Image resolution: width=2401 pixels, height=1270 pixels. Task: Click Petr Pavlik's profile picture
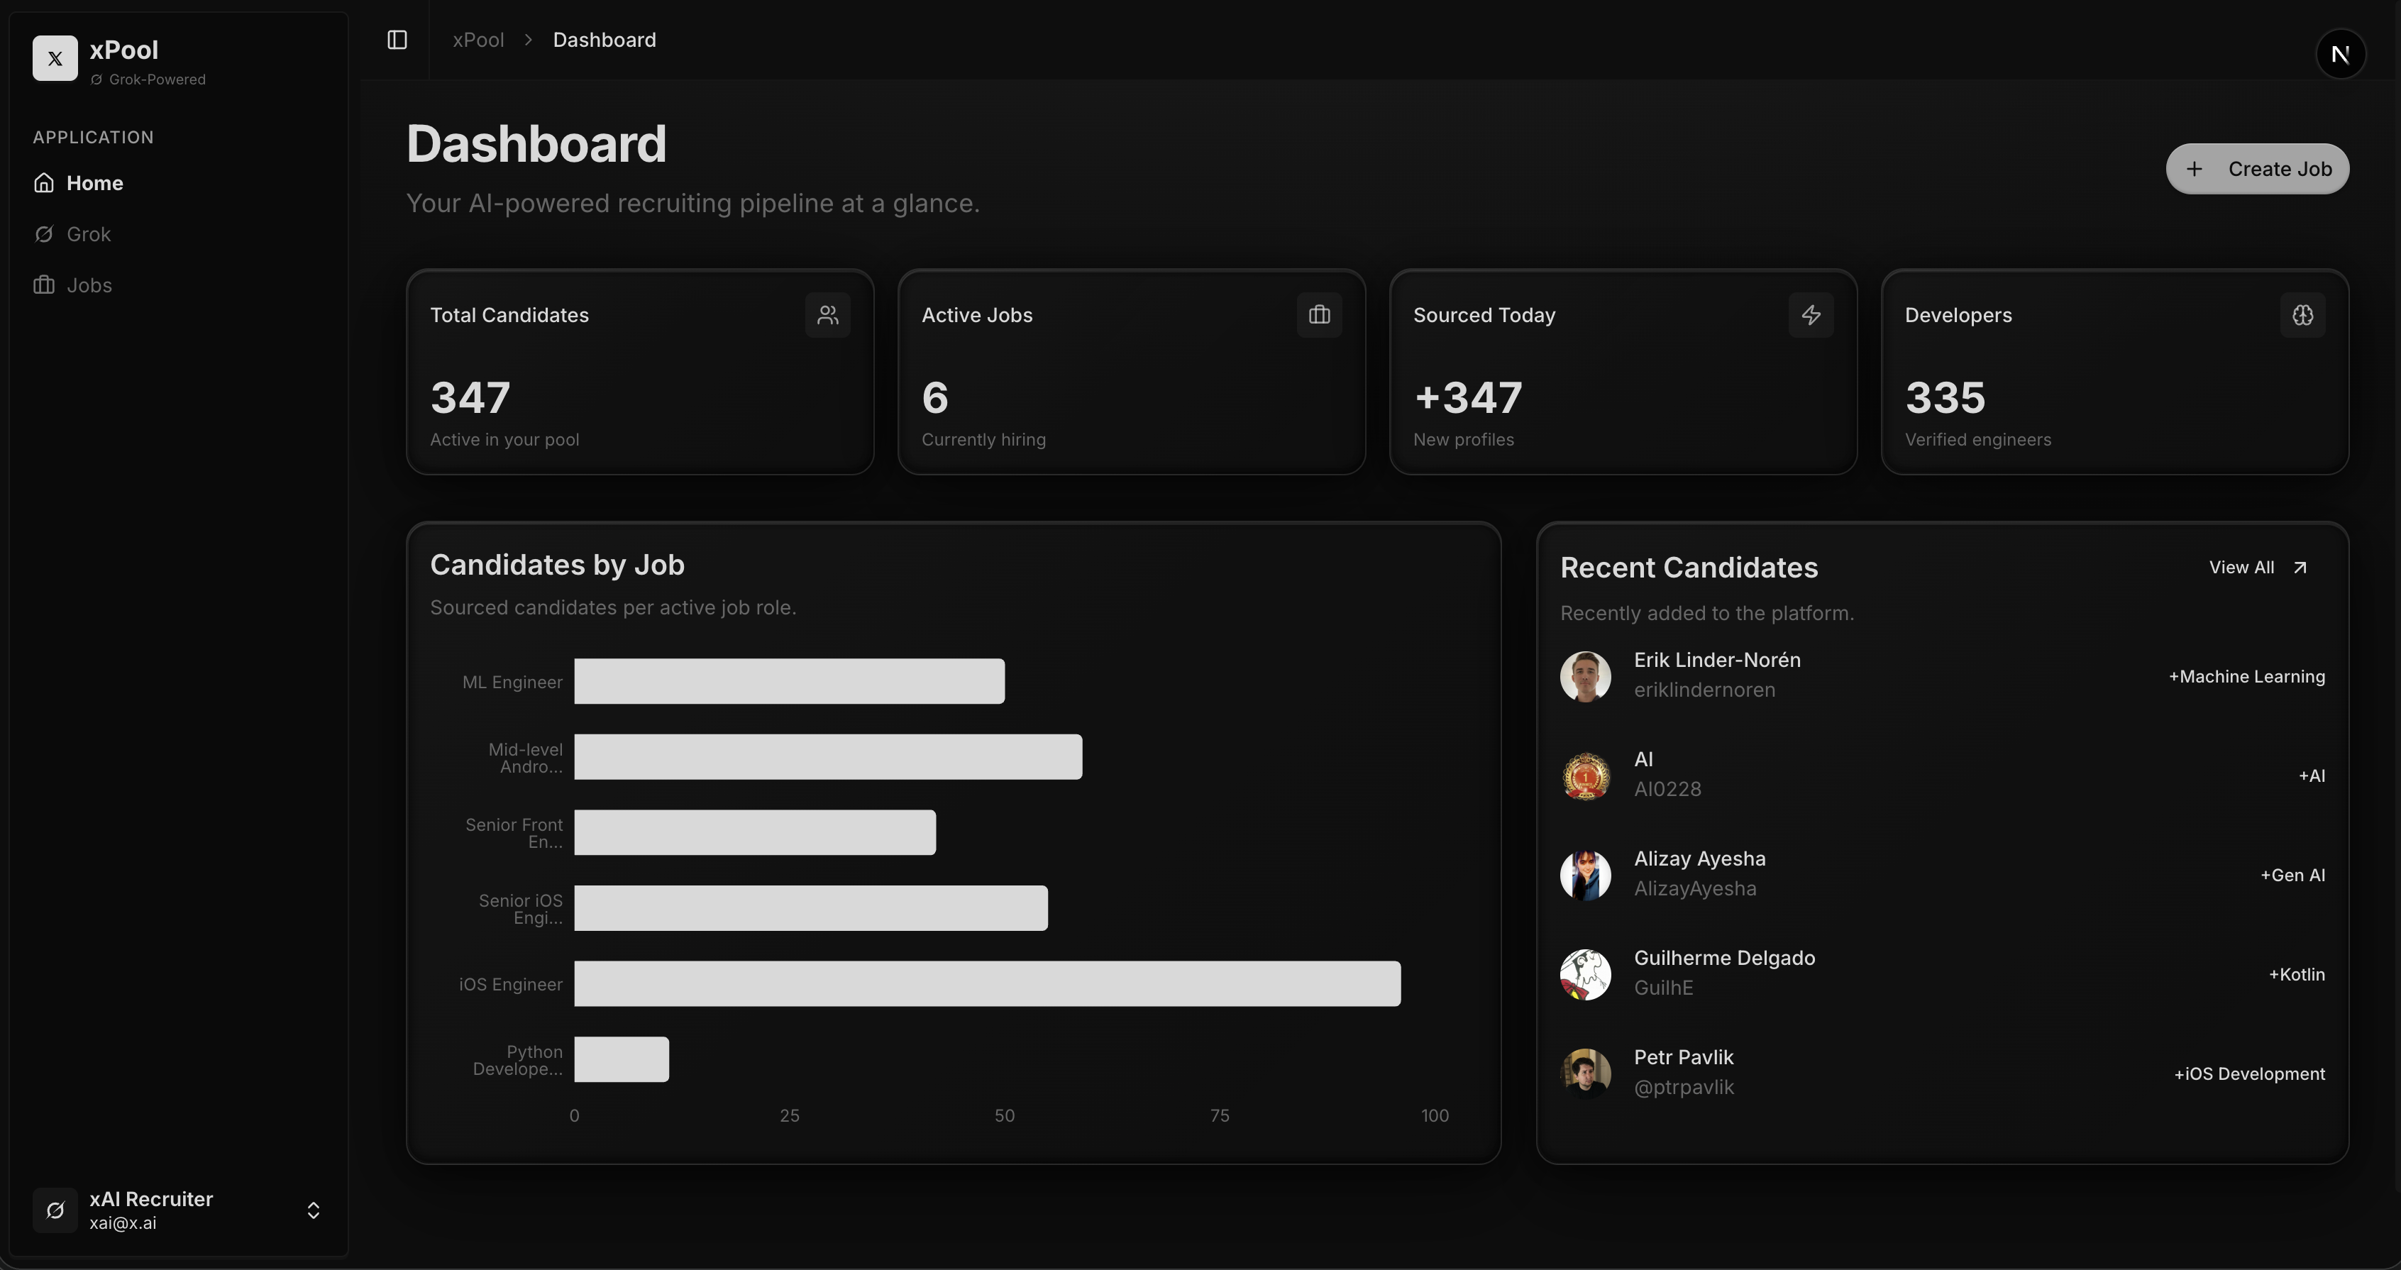coord(1584,1073)
